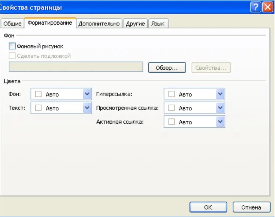
Task: Open the Активная ссылка color dropdown
Action: (220, 122)
